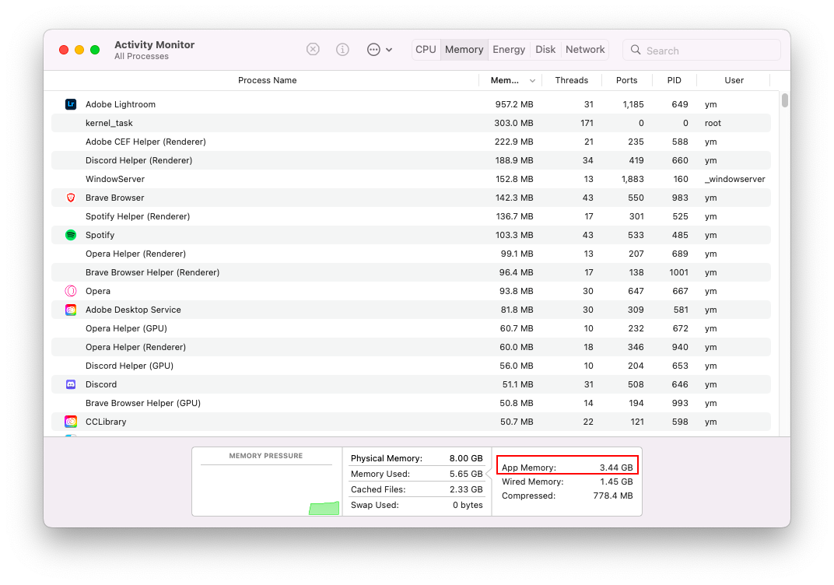This screenshot has width=834, height=585.
Task: Click the Ports value 1,883
Action: [633, 179]
